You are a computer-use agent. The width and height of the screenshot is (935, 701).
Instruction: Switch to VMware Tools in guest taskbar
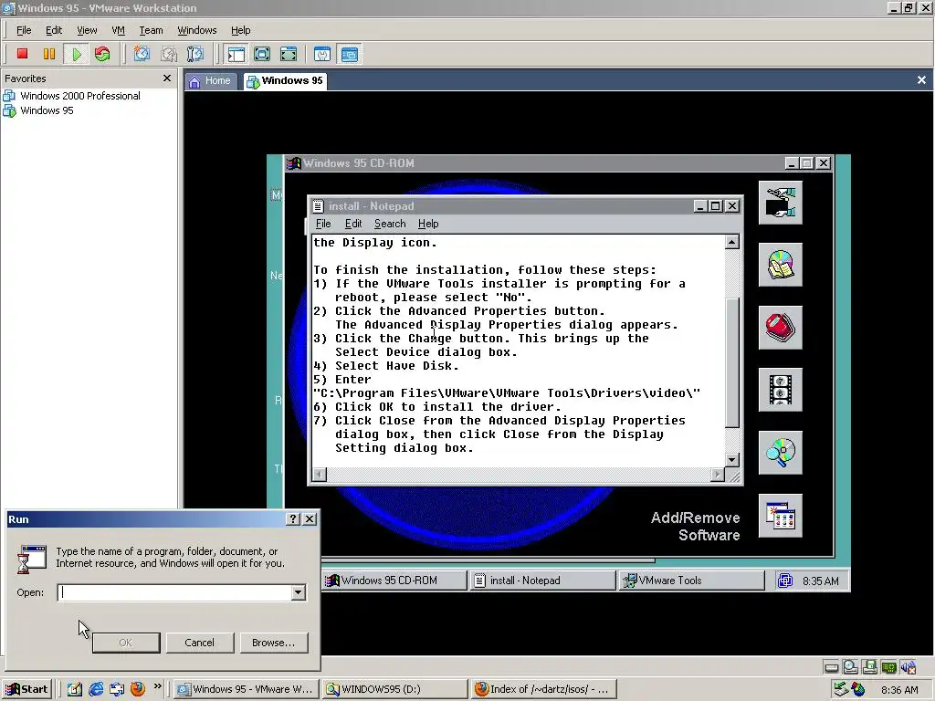[x=692, y=581]
